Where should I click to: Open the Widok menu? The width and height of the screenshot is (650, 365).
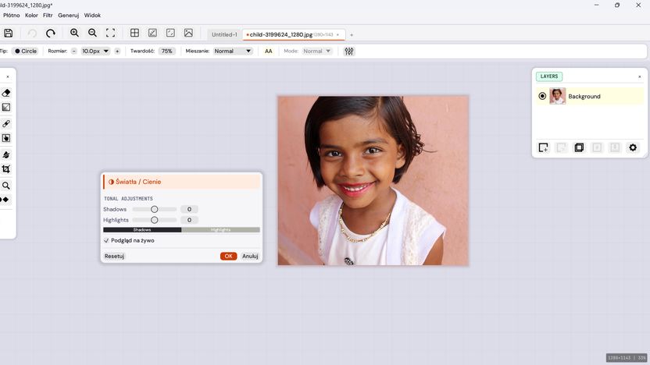tap(92, 16)
